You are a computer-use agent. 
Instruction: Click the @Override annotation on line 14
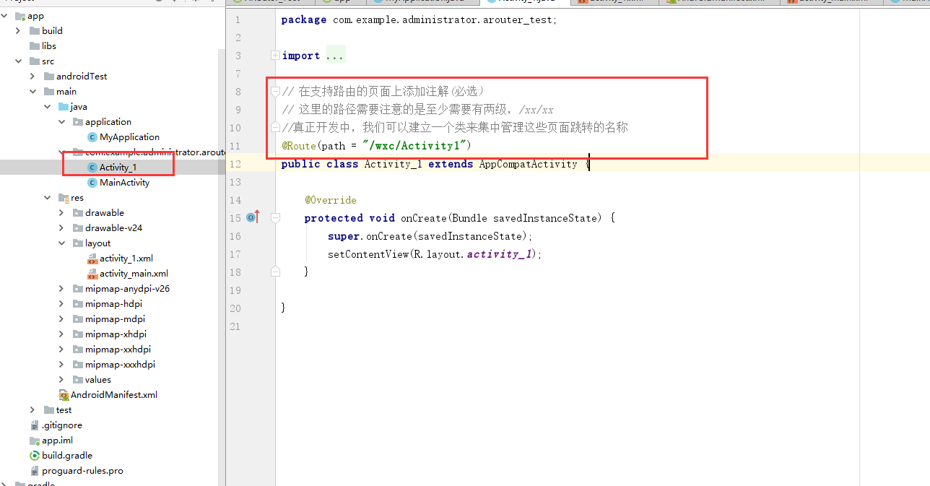(330, 200)
